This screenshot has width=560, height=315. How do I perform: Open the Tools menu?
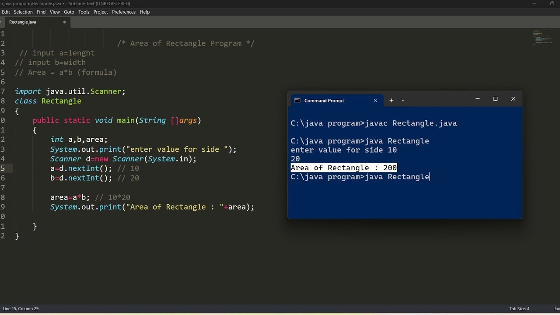point(84,12)
